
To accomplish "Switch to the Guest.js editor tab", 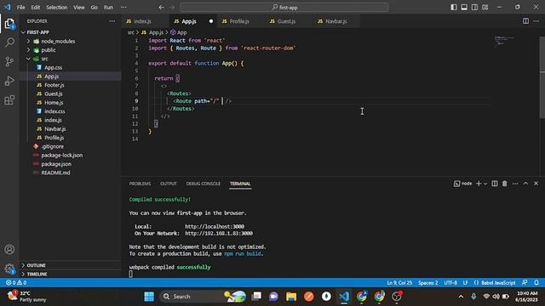I will point(286,21).
